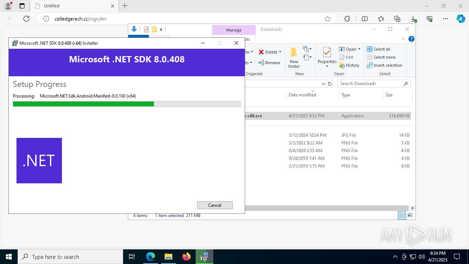Click Rename in Explorer ribbon
The image size is (469, 264).
click(x=269, y=63)
